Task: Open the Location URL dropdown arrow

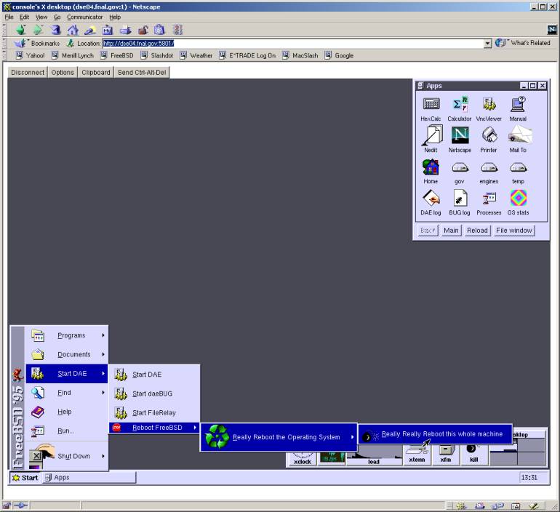Action: (x=487, y=44)
